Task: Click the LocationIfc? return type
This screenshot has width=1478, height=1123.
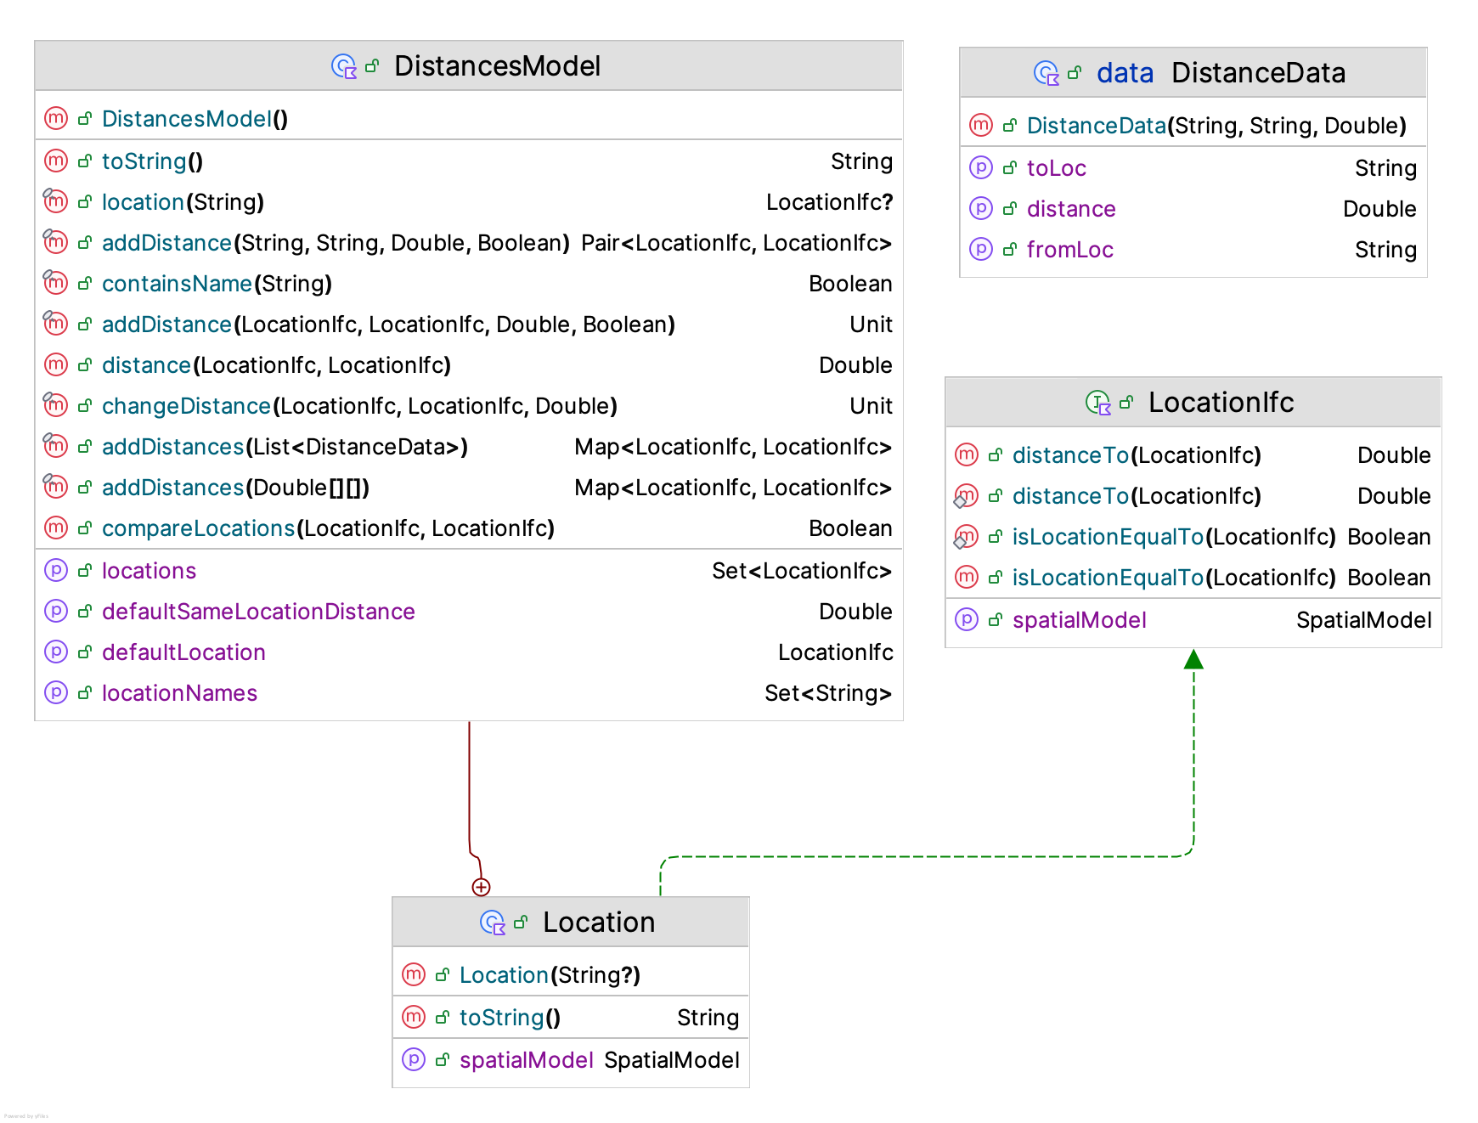Action: click(x=829, y=202)
